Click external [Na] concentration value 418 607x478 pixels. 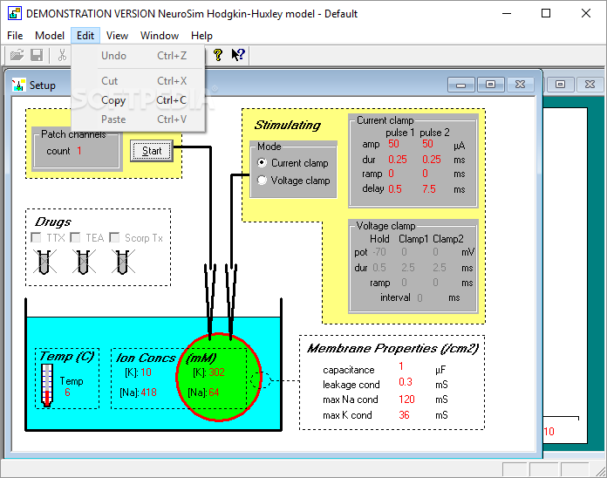pyautogui.click(x=148, y=393)
